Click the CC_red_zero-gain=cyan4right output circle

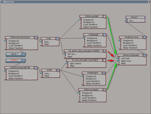[104, 60]
